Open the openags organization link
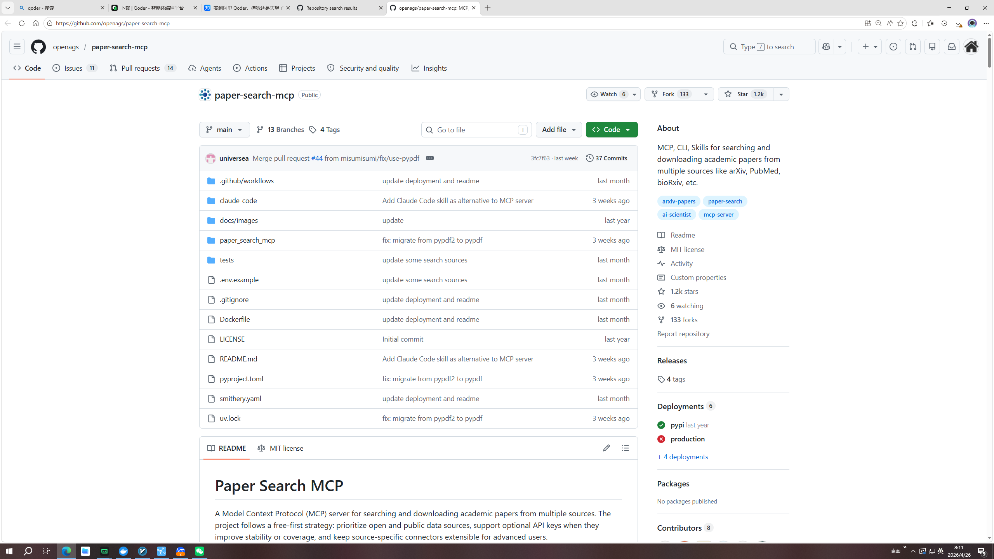This screenshot has width=994, height=559. click(66, 47)
